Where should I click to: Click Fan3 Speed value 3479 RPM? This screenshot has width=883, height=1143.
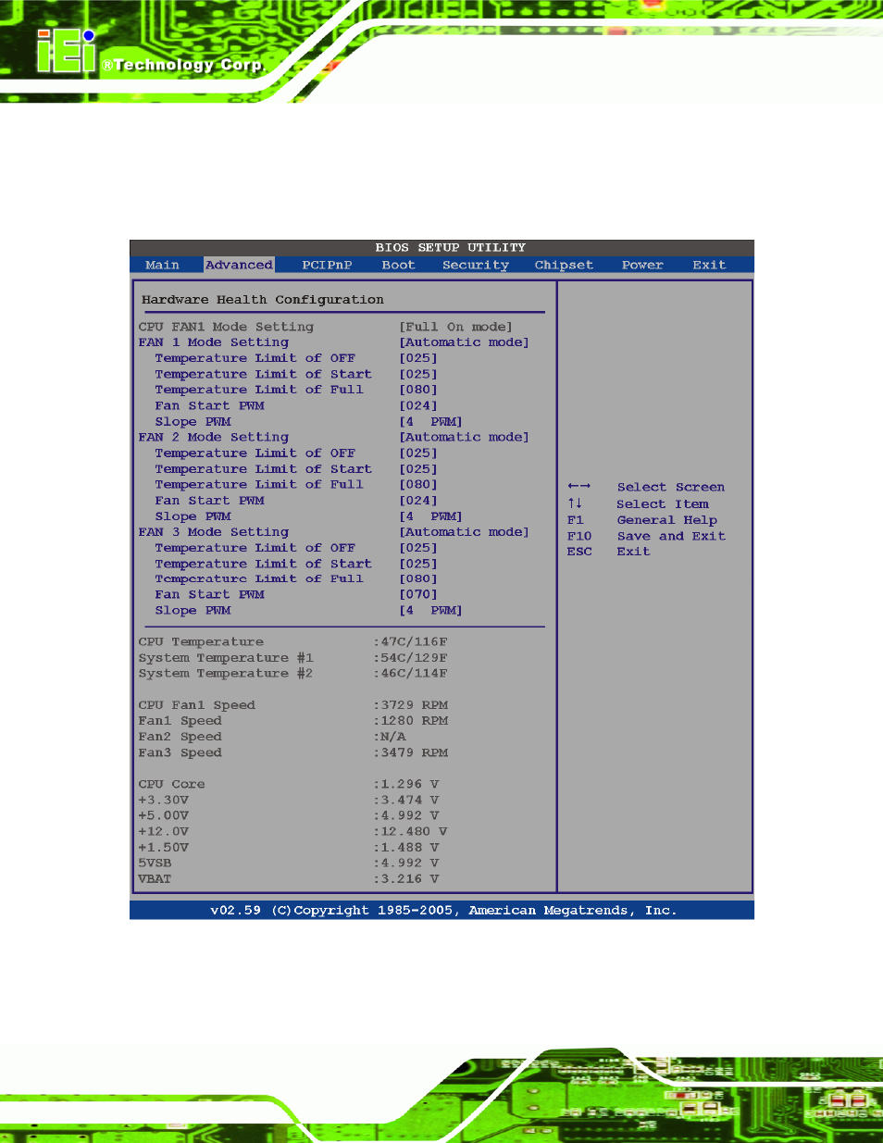(411, 753)
